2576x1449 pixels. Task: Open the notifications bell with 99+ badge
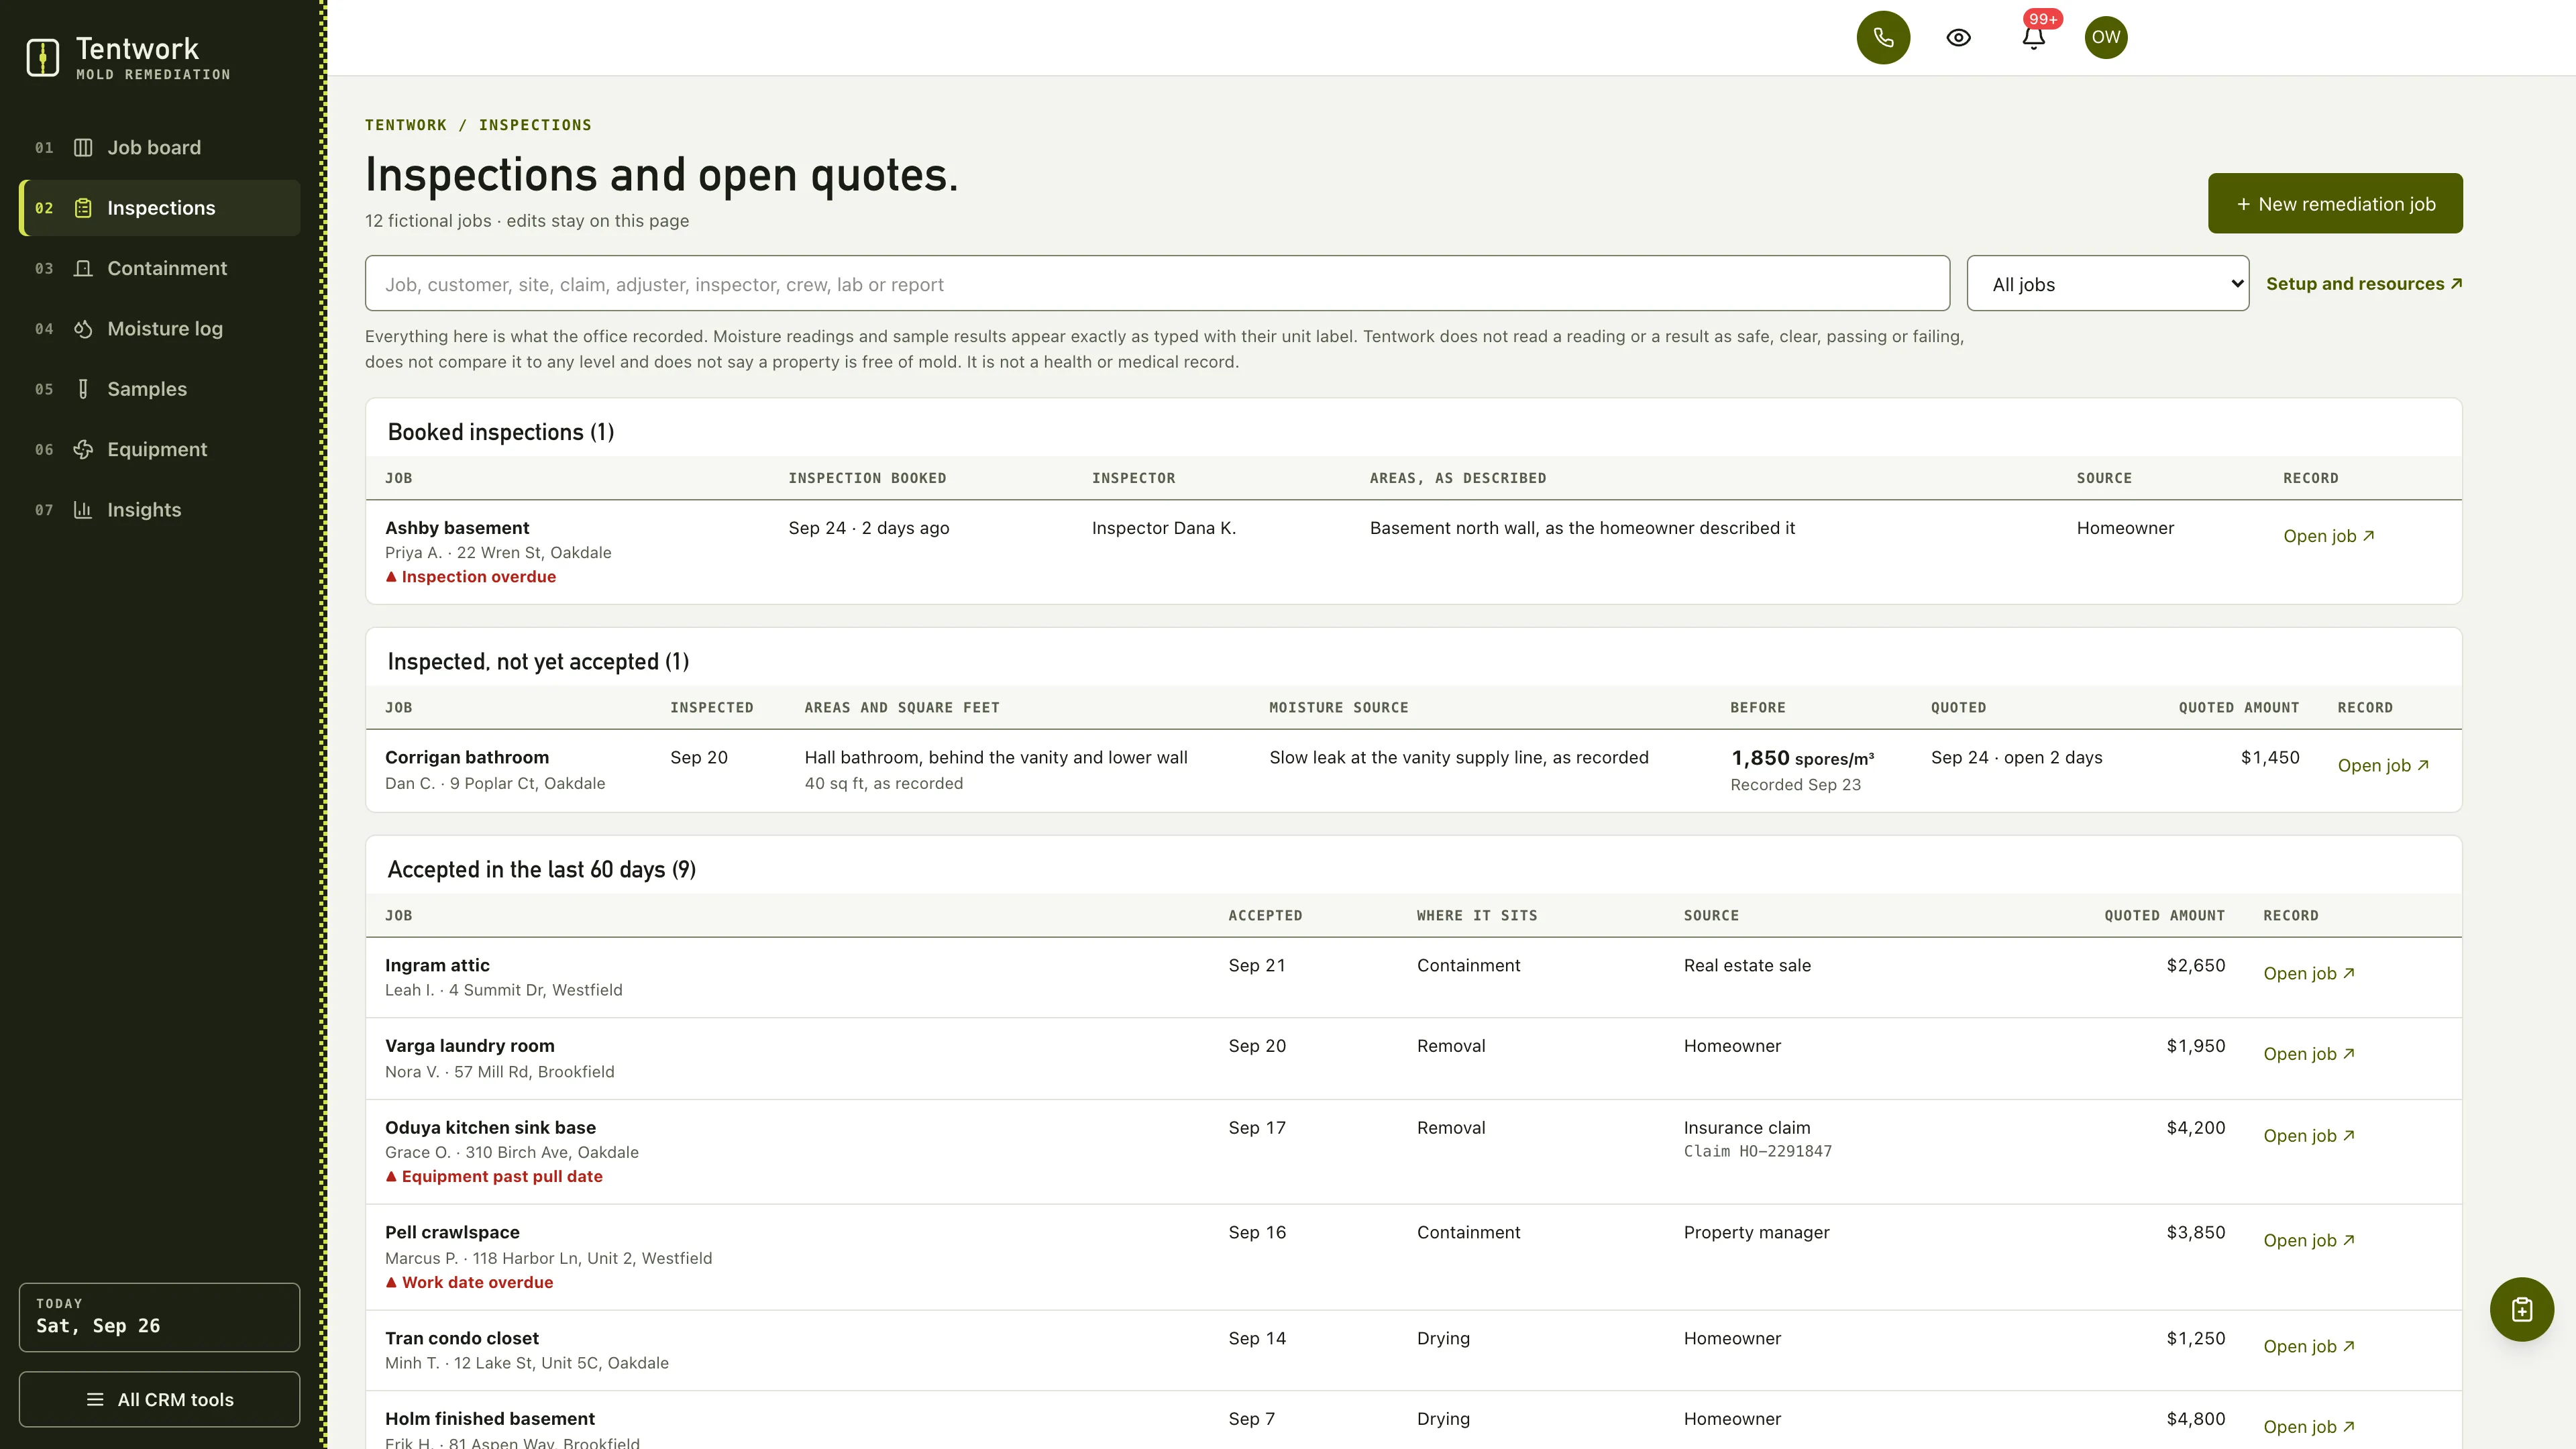click(x=2033, y=37)
